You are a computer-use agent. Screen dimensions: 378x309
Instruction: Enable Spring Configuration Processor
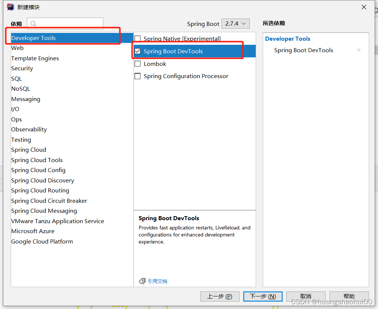point(137,76)
